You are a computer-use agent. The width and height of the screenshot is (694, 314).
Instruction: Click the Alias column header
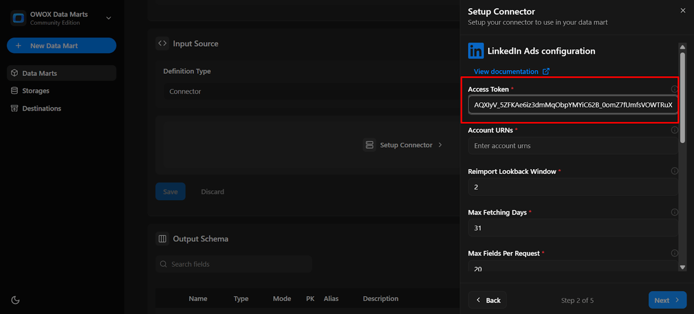[331, 299]
